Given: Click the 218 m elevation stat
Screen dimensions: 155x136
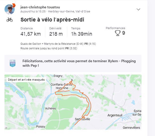Looking at the screenshot, I should pos(56,34).
